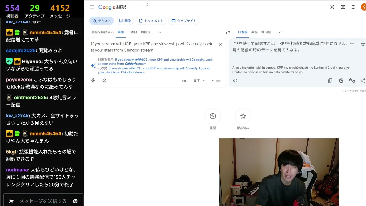Open the Google account avatar menu
Screen dimensions: 366x206
[x=364, y=7]
